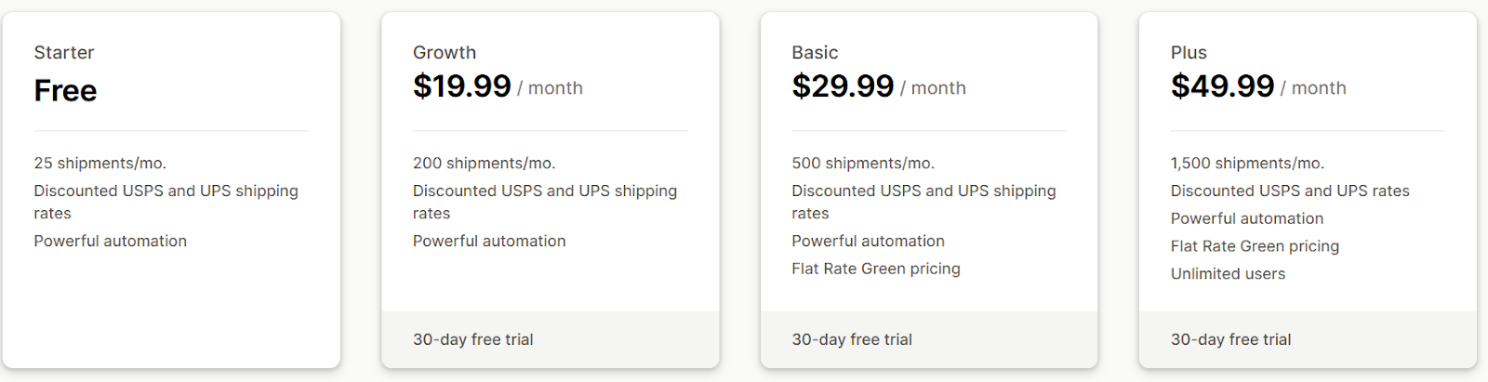Choose the Growth plan heading
This screenshot has width=1488, height=382.
(x=445, y=53)
